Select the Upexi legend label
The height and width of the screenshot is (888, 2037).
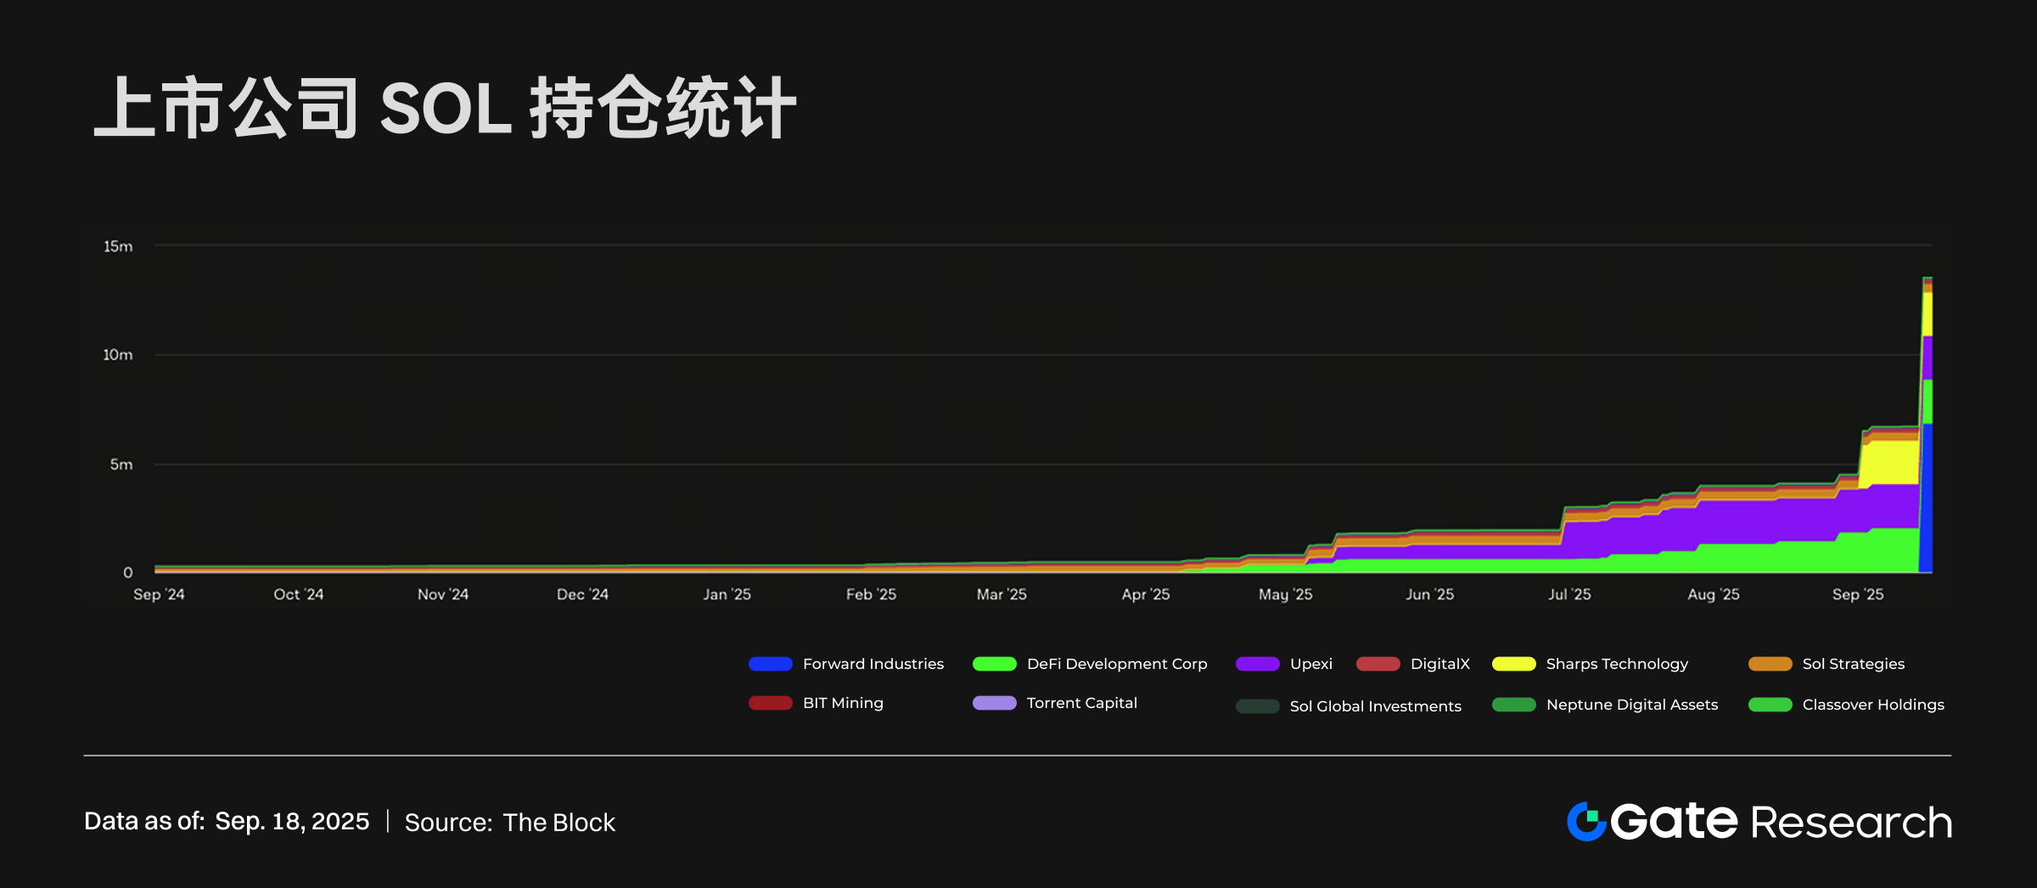click(1311, 664)
